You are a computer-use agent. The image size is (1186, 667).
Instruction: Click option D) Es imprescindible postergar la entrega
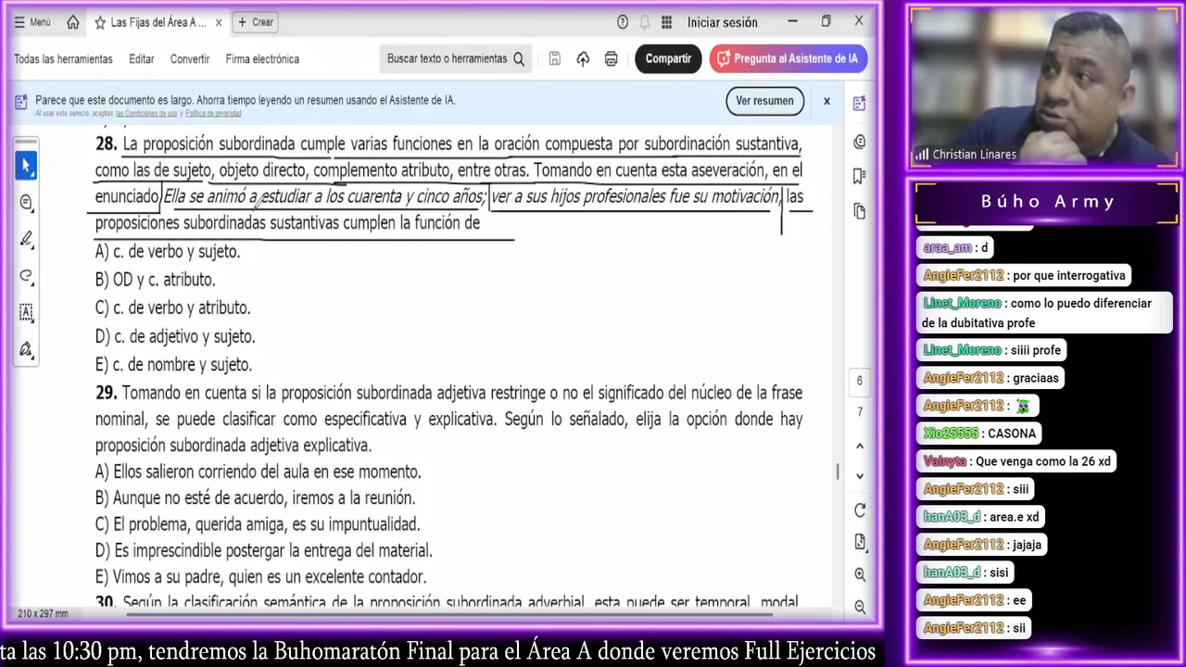click(263, 550)
